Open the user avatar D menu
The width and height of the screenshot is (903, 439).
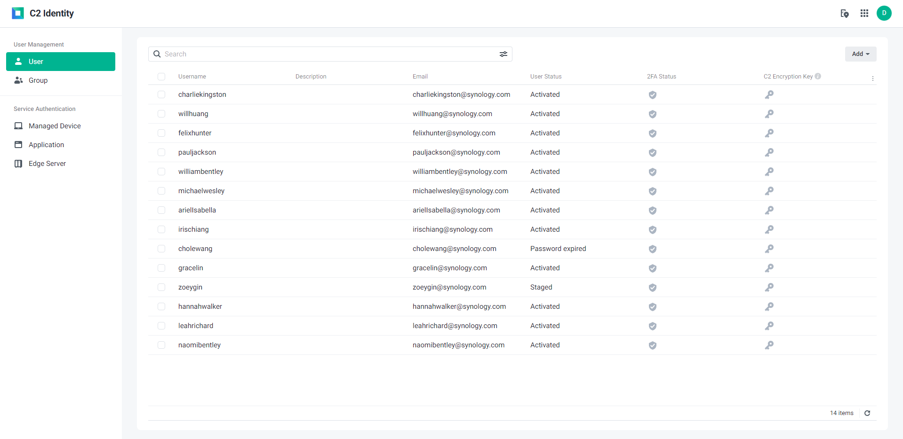pos(884,13)
